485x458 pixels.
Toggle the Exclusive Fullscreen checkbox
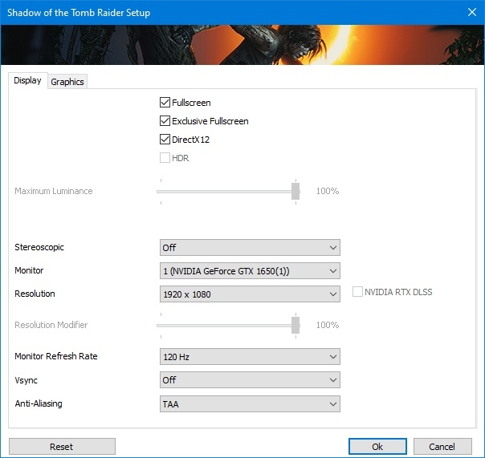click(x=165, y=121)
